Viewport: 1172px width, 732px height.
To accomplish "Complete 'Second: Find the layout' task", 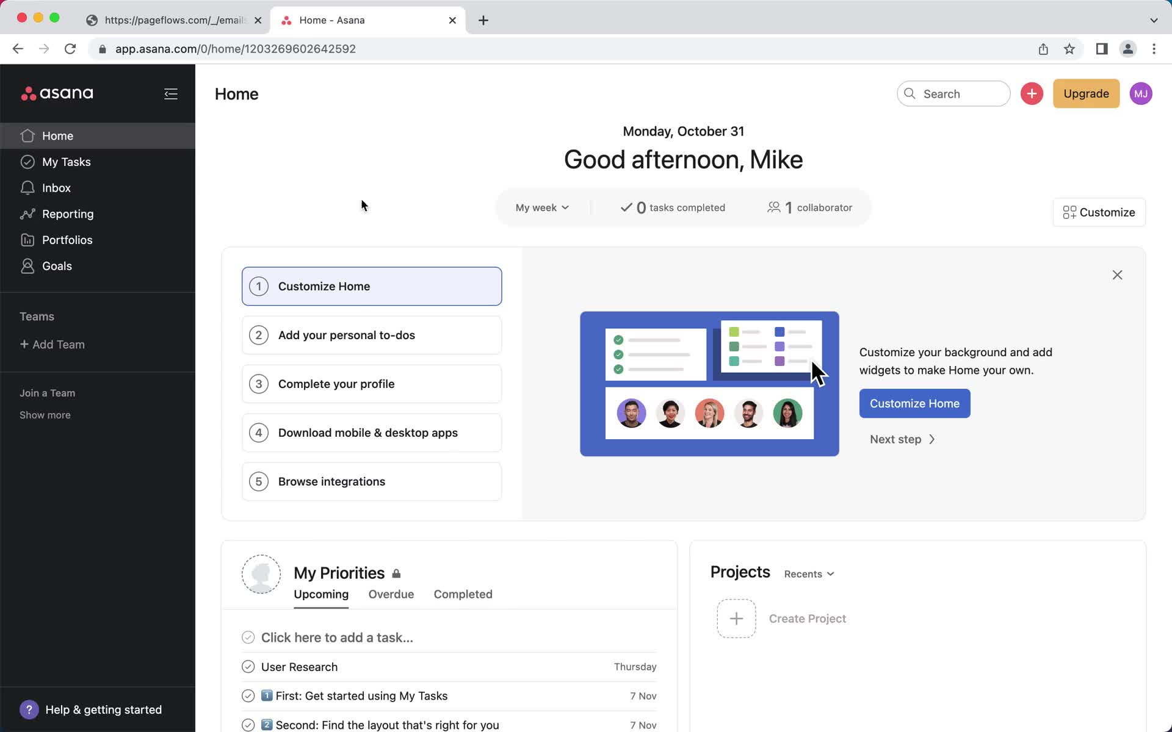I will click(x=248, y=725).
